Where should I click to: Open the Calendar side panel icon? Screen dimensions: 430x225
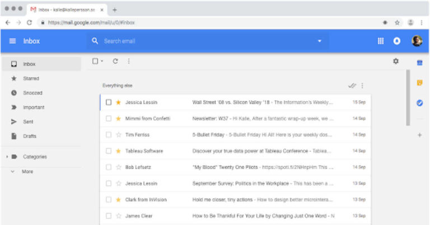419,63
